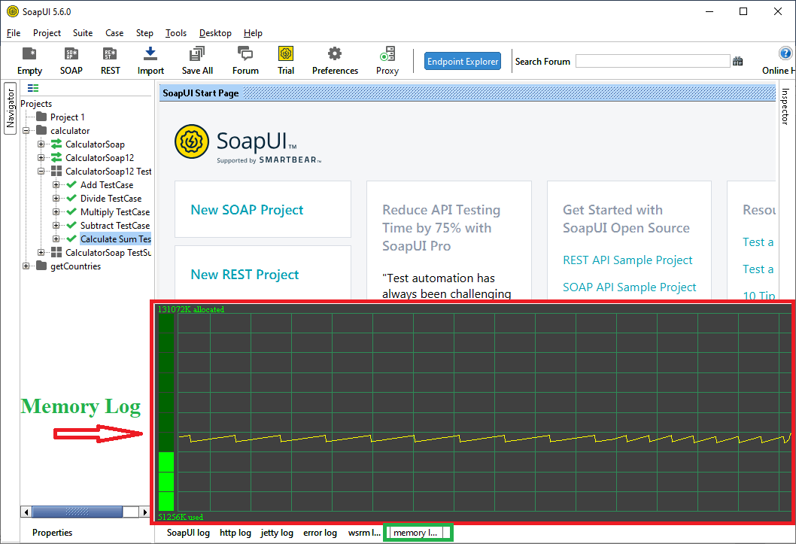The height and width of the screenshot is (544, 796).
Task: Select the Calculate Sum TestCase row
Action: tap(116, 239)
